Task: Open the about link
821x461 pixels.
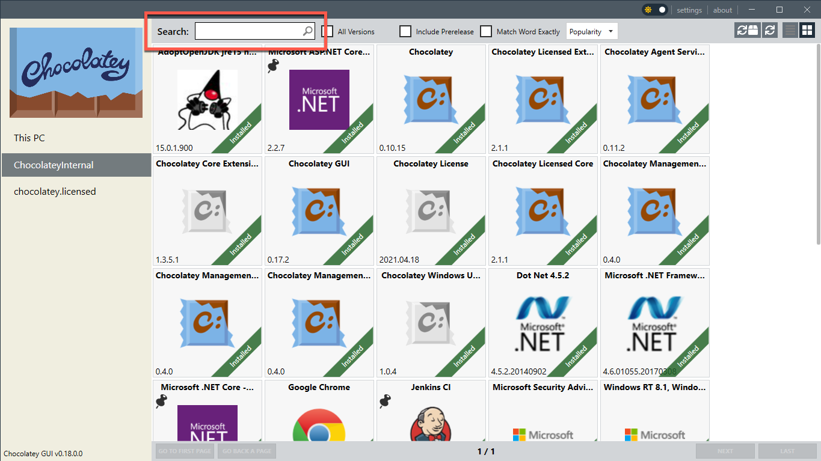Action: (x=722, y=10)
